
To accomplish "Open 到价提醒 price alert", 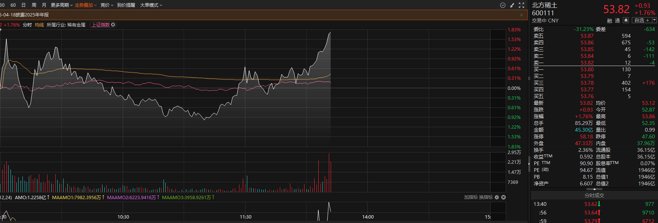I will [x=126, y=5].
